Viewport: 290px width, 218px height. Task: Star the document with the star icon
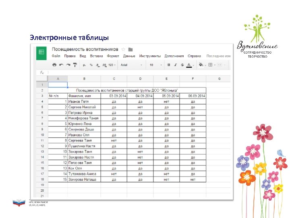pos(123,49)
